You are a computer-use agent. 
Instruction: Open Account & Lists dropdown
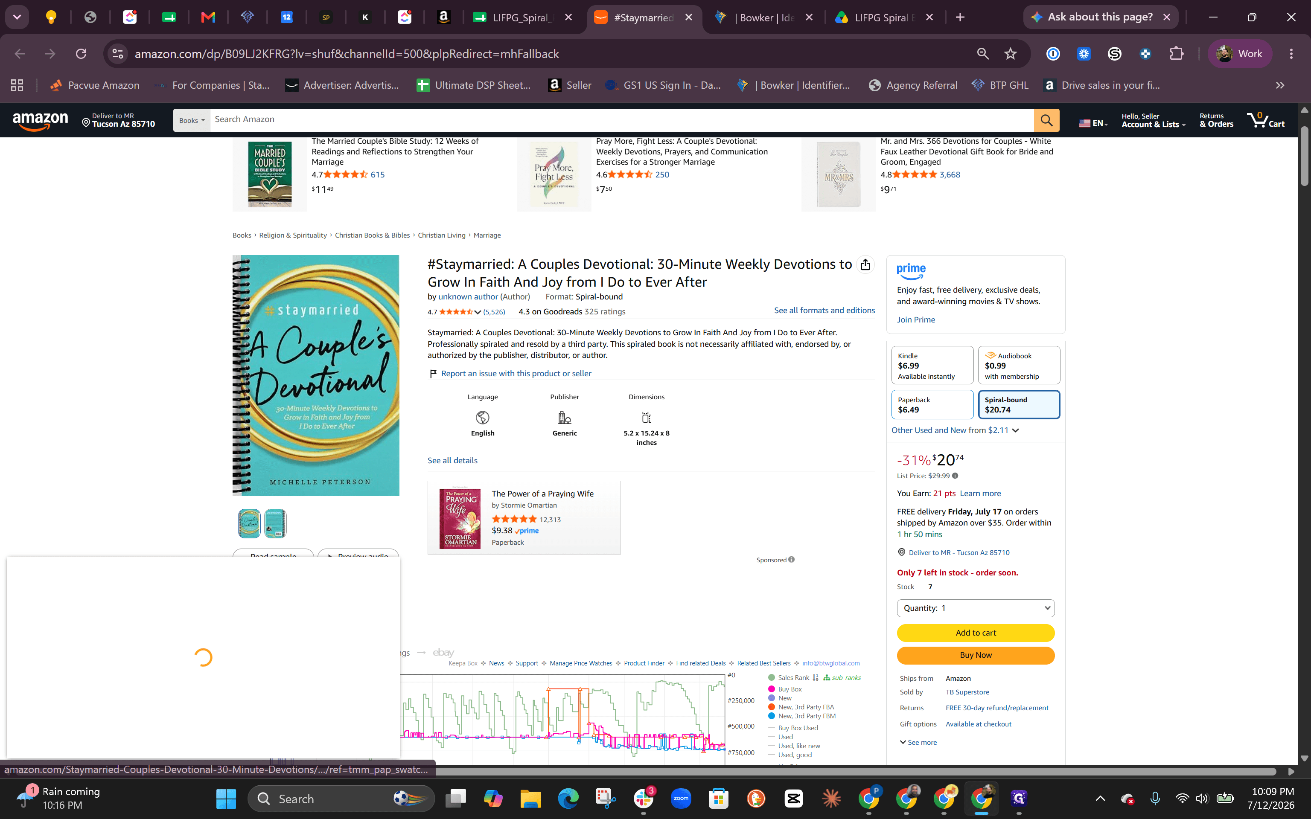1154,120
